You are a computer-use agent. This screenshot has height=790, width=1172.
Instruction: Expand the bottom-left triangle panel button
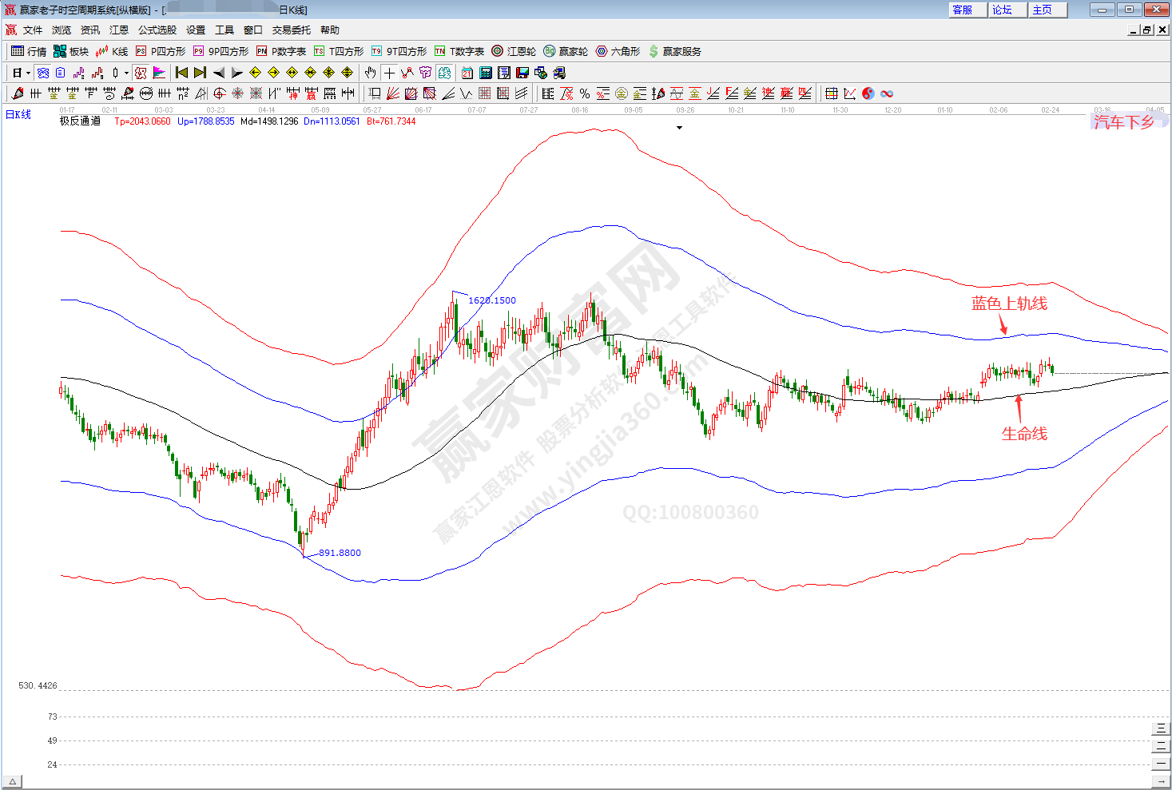tap(12, 781)
